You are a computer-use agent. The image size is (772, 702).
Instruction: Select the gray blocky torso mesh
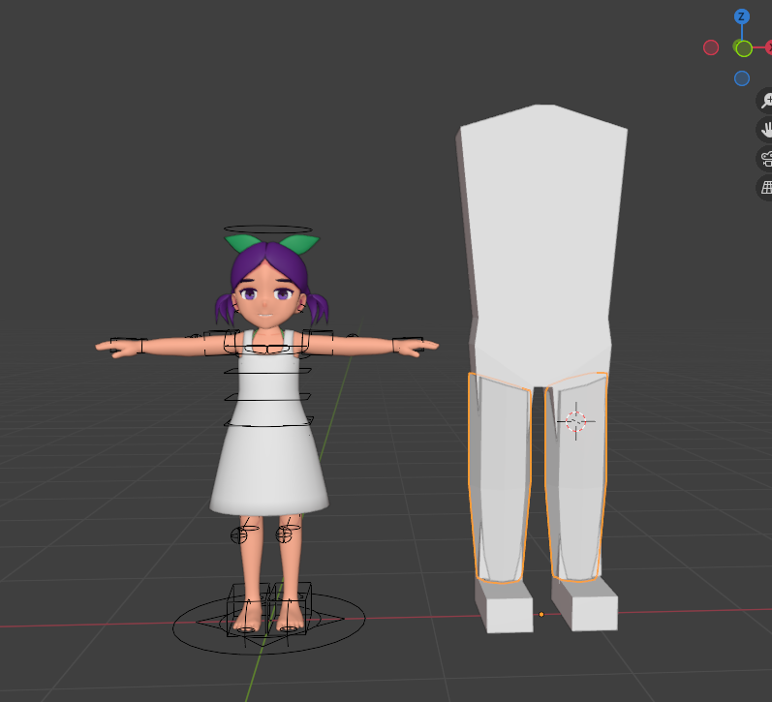544,232
